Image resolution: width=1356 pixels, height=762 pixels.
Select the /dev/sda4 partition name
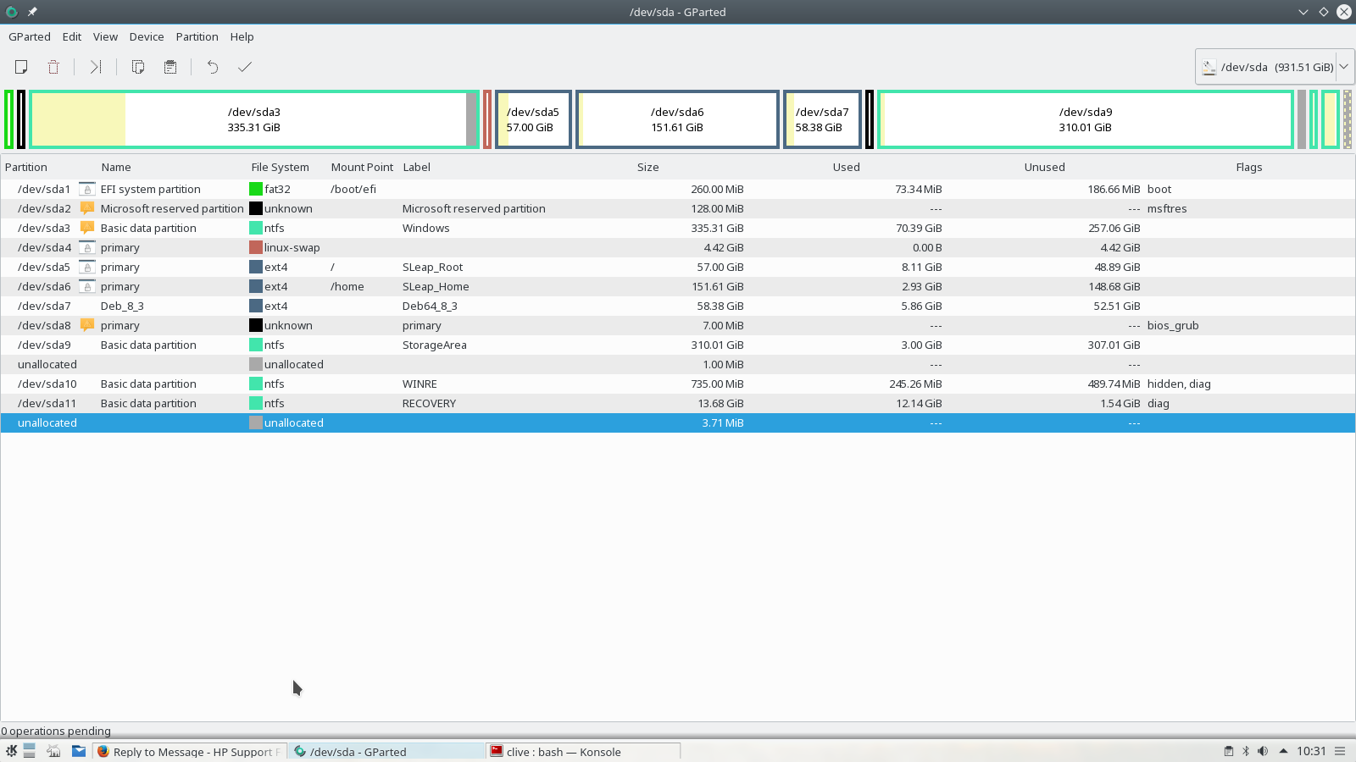[44, 247]
